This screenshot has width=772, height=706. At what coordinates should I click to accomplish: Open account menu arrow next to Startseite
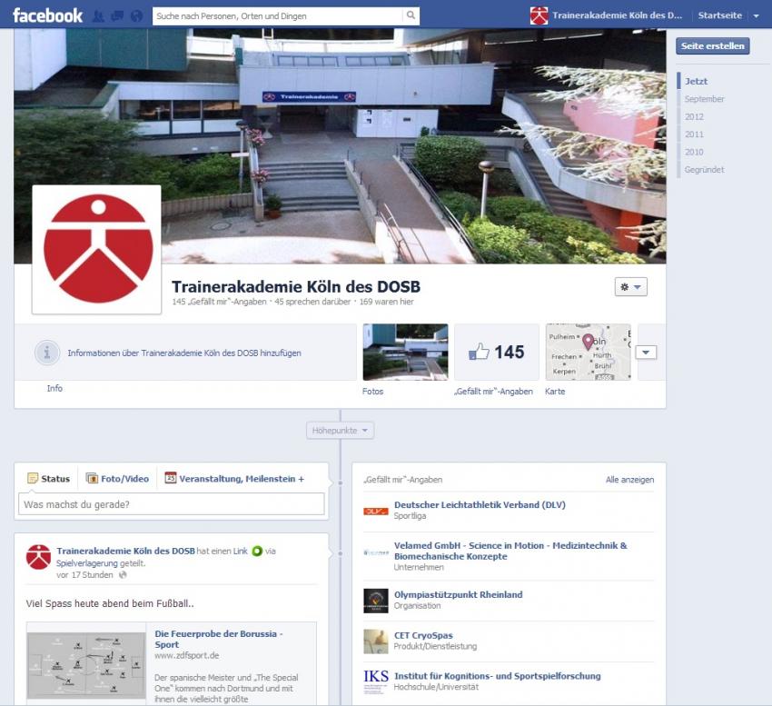[x=756, y=16]
